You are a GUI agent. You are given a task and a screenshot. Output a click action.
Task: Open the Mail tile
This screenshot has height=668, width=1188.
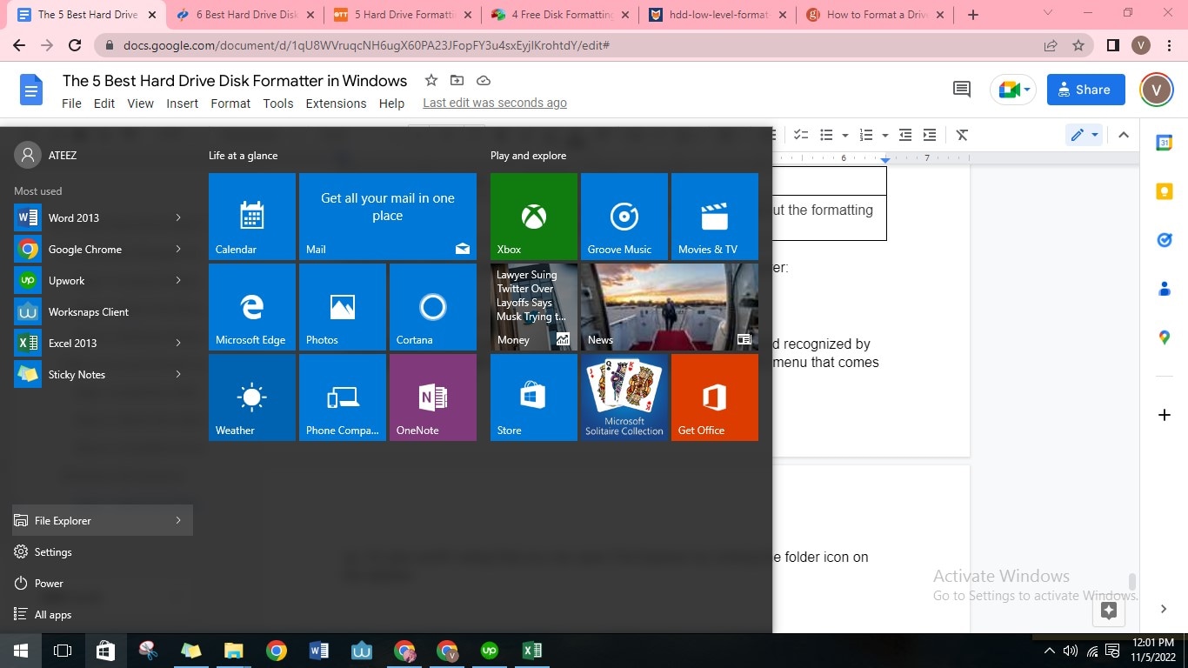388,217
